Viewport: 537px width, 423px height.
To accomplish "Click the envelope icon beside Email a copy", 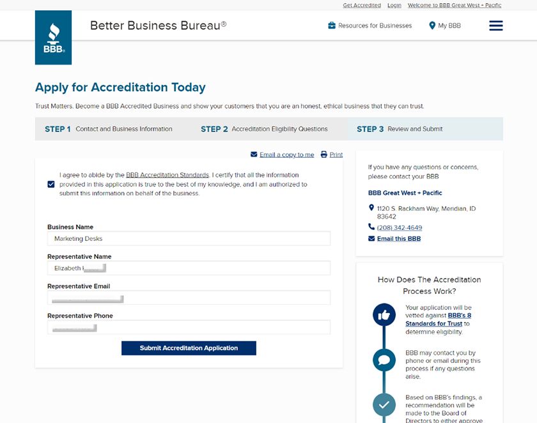I will click(254, 155).
